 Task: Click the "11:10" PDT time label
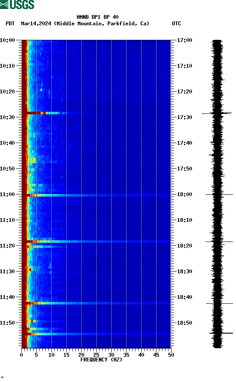point(7,220)
